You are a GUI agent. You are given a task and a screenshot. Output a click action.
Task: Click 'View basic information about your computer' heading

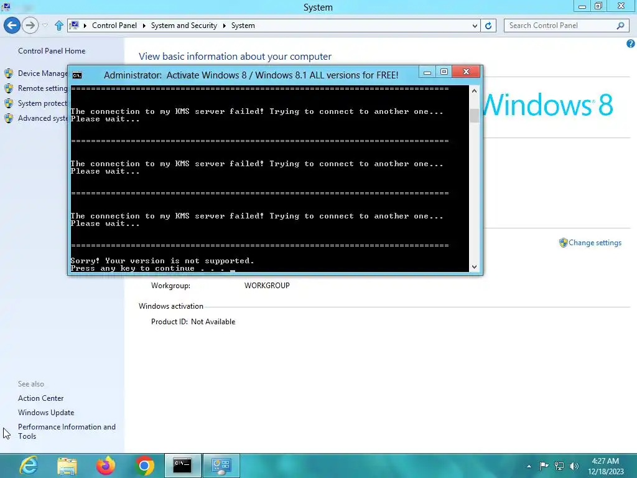pos(235,57)
